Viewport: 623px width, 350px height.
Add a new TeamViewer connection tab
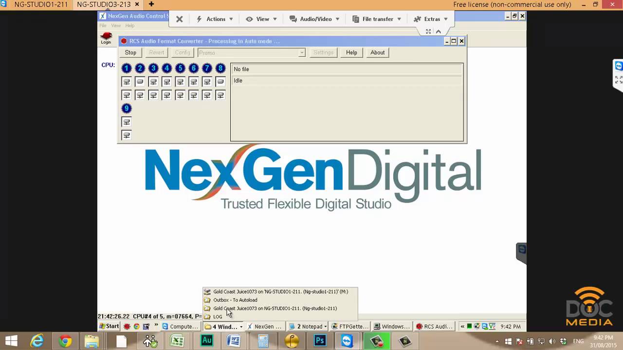click(x=151, y=4)
